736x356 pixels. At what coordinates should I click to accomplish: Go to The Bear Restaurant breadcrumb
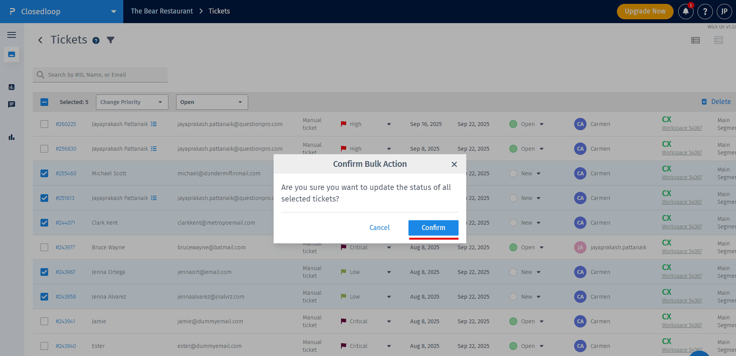click(x=162, y=11)
